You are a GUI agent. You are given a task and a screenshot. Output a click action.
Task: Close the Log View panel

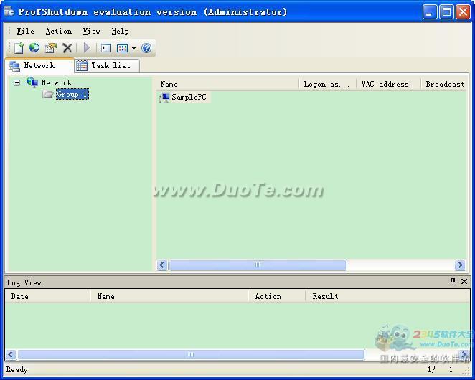coord(464,281)
